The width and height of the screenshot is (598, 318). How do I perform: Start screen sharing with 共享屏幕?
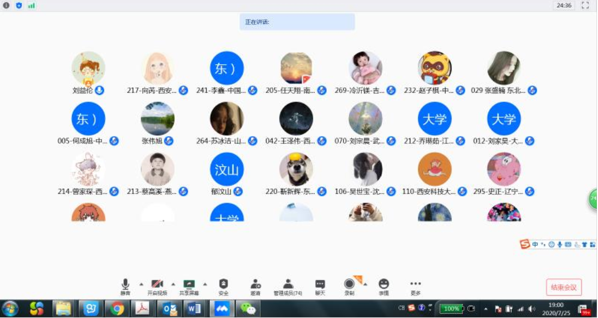click(189, 286)
